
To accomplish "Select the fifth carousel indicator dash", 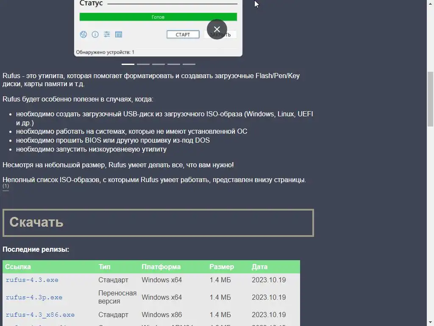I will click(x=189, y=65).
